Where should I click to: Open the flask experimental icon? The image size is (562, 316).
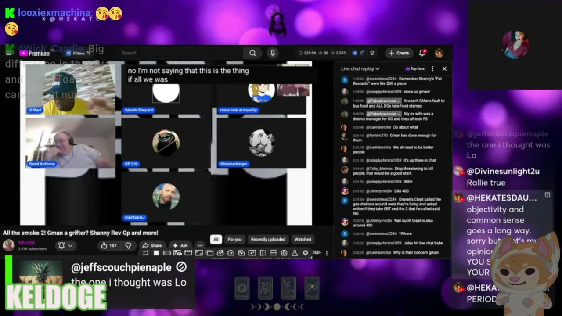tap(295, 253)
